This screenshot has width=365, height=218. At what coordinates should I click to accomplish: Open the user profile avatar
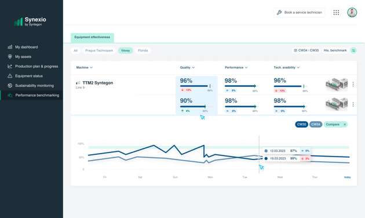point(352,12)
